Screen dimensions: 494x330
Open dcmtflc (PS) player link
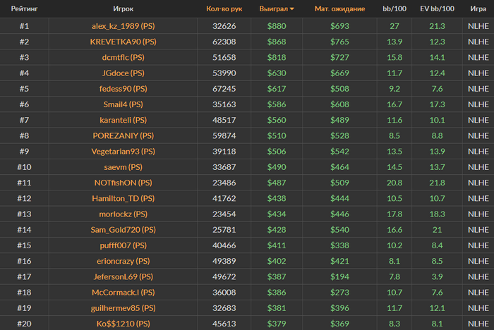[123, 57]
